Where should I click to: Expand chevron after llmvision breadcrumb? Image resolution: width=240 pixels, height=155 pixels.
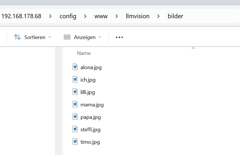158,16
